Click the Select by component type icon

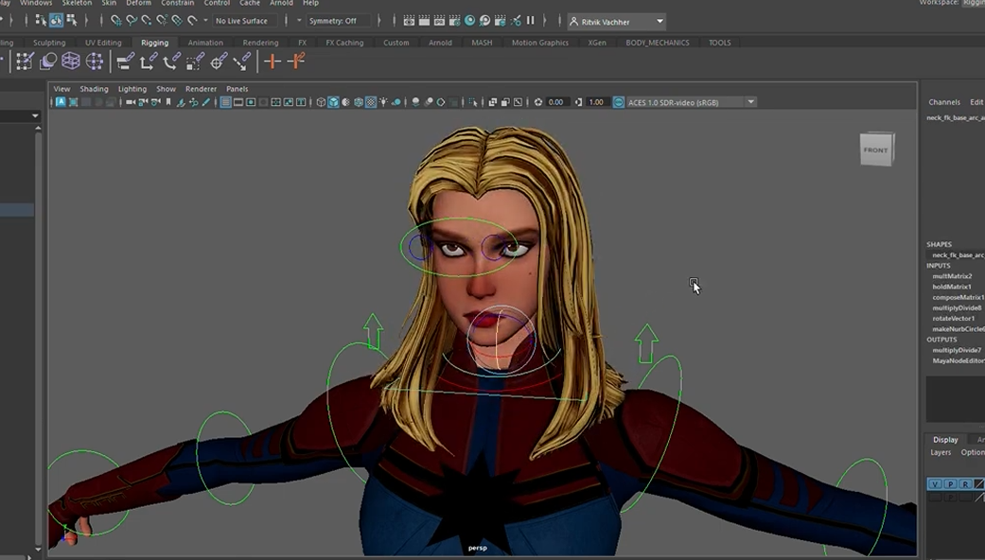[72, 21]
